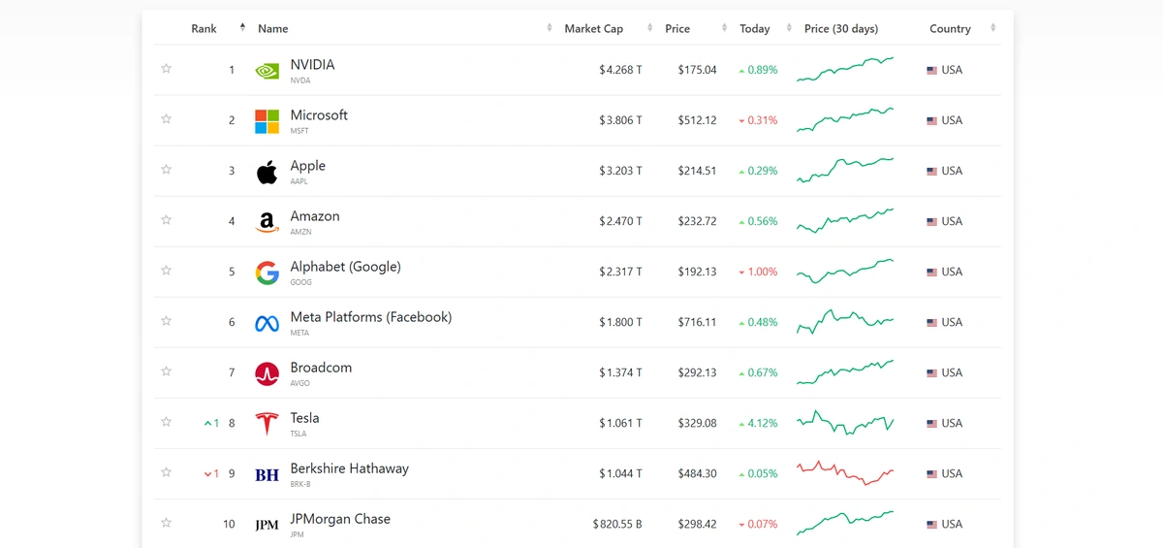Sort companies by Rank column arrows
The height and width of the screenshot is (548, 1163).
(x=242, y=28)
